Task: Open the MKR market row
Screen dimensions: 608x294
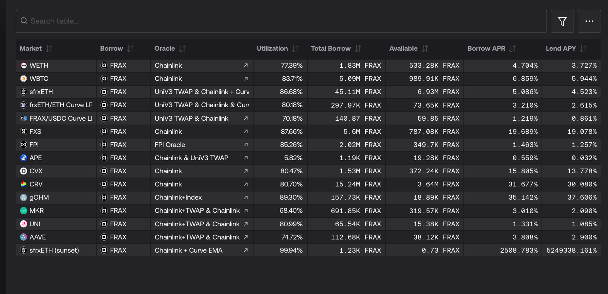Action: point(37,211)
